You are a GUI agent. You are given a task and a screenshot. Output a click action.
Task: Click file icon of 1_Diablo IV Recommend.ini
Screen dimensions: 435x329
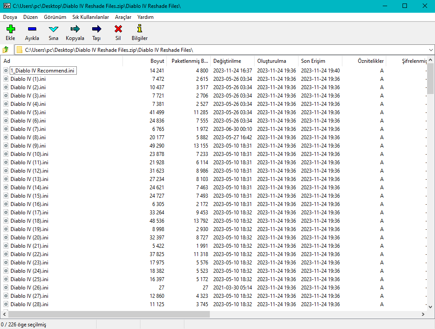6,71
